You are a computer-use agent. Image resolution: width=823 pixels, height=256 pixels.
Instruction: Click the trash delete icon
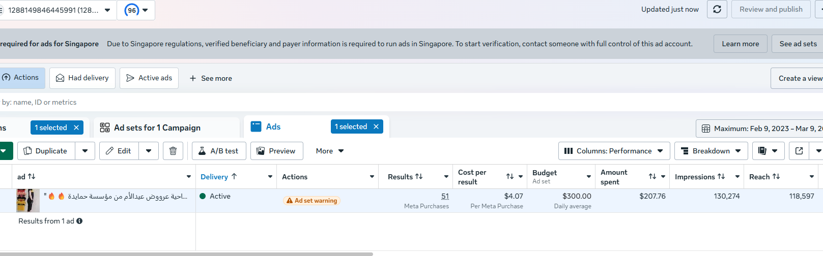pos(173,151)
